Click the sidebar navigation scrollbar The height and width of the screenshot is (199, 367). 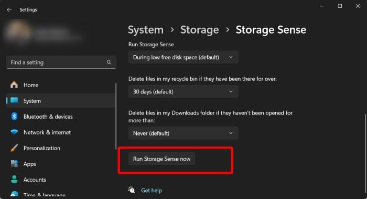tap(116, 116)
